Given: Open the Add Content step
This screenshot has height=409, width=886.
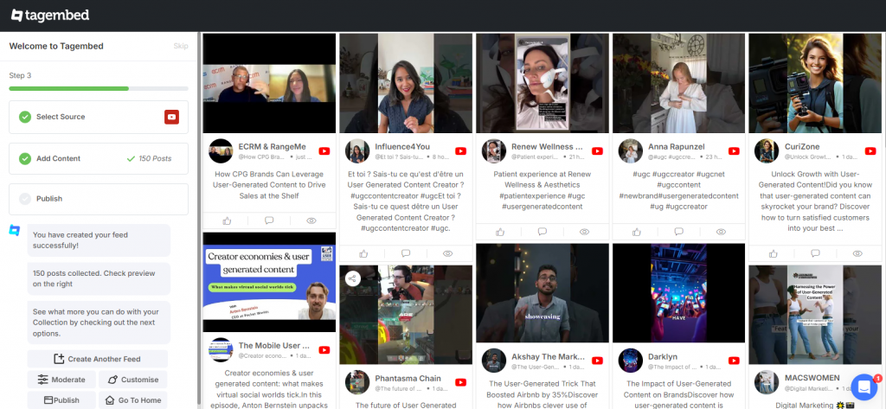Looking at the screenshot, I should [99, 159].
